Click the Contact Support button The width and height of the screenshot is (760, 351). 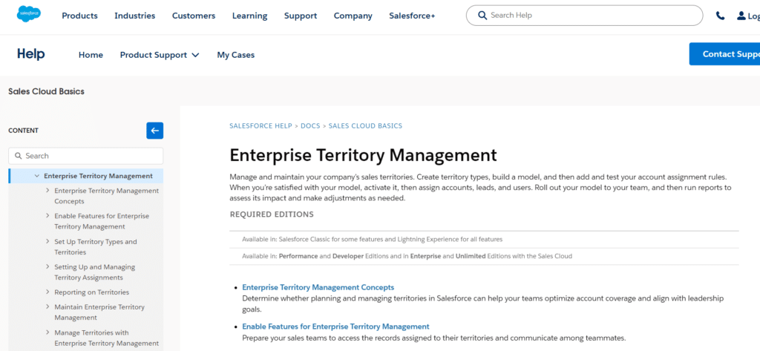coord(726,54)
